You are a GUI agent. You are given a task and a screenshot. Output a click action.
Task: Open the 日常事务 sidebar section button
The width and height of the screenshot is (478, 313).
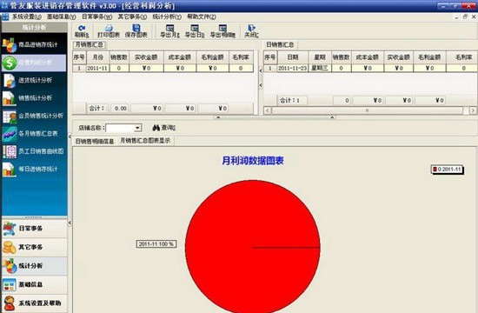pyautogui.click(x=35, y=228)
